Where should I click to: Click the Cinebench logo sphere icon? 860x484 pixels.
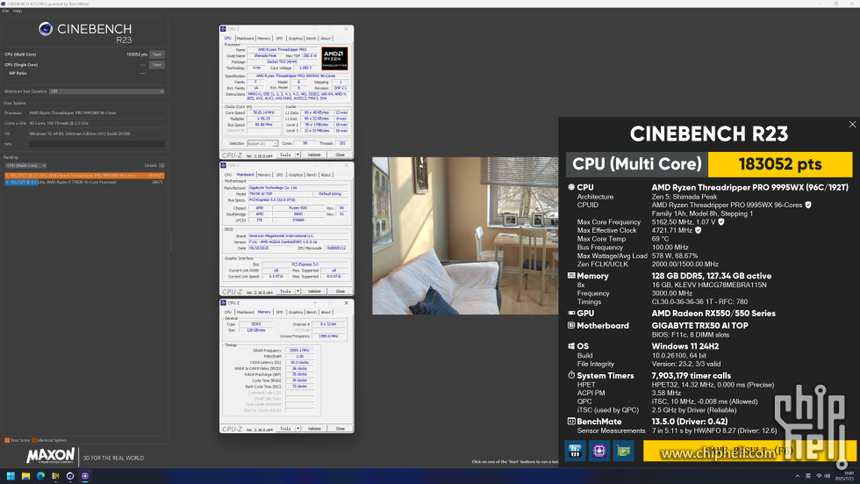tap(46, 29)
